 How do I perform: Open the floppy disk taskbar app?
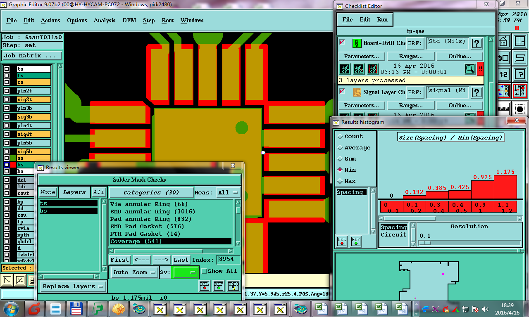pos(76,309)
